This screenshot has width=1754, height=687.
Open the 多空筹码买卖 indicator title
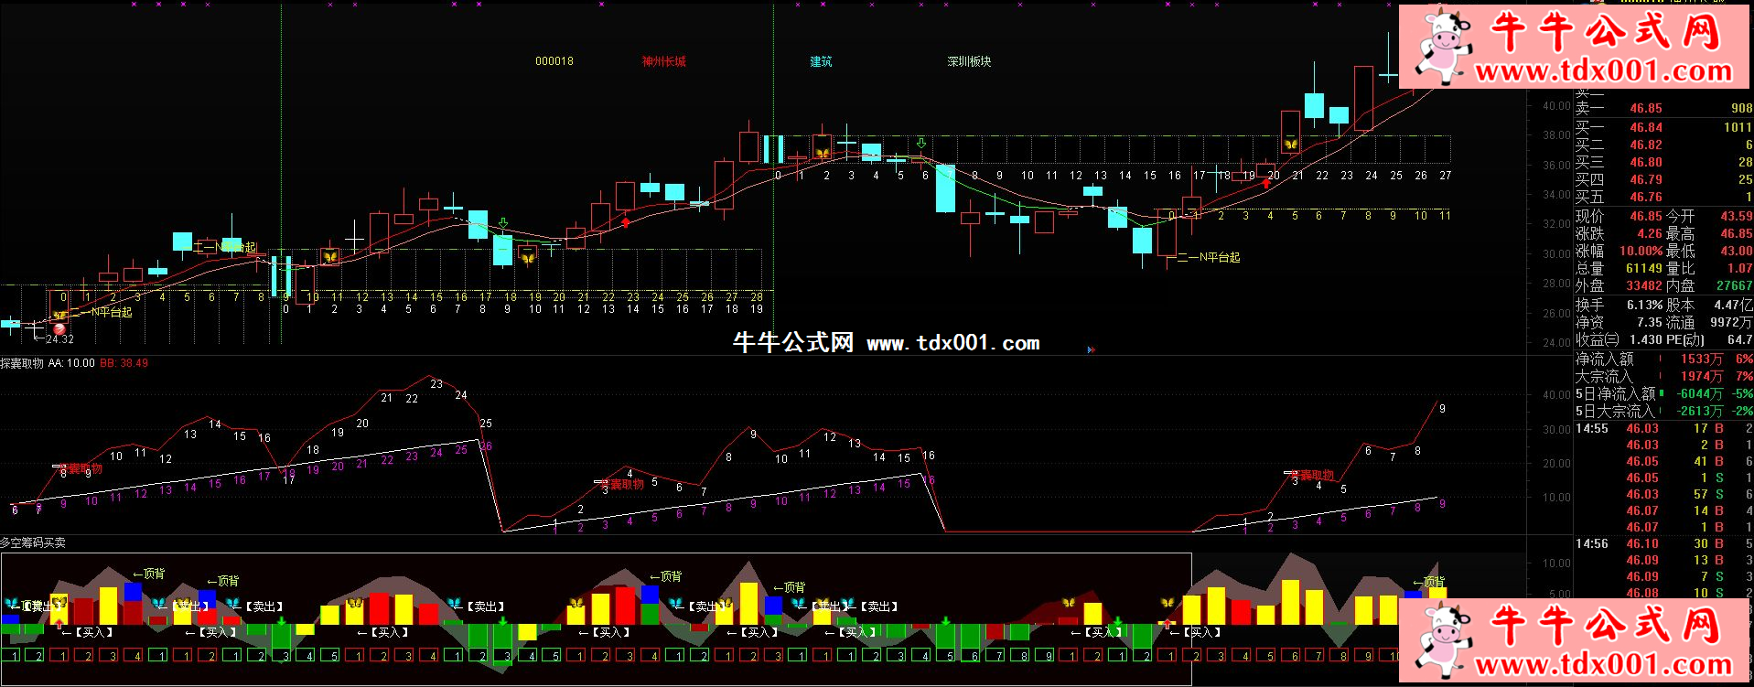(33, 542)
